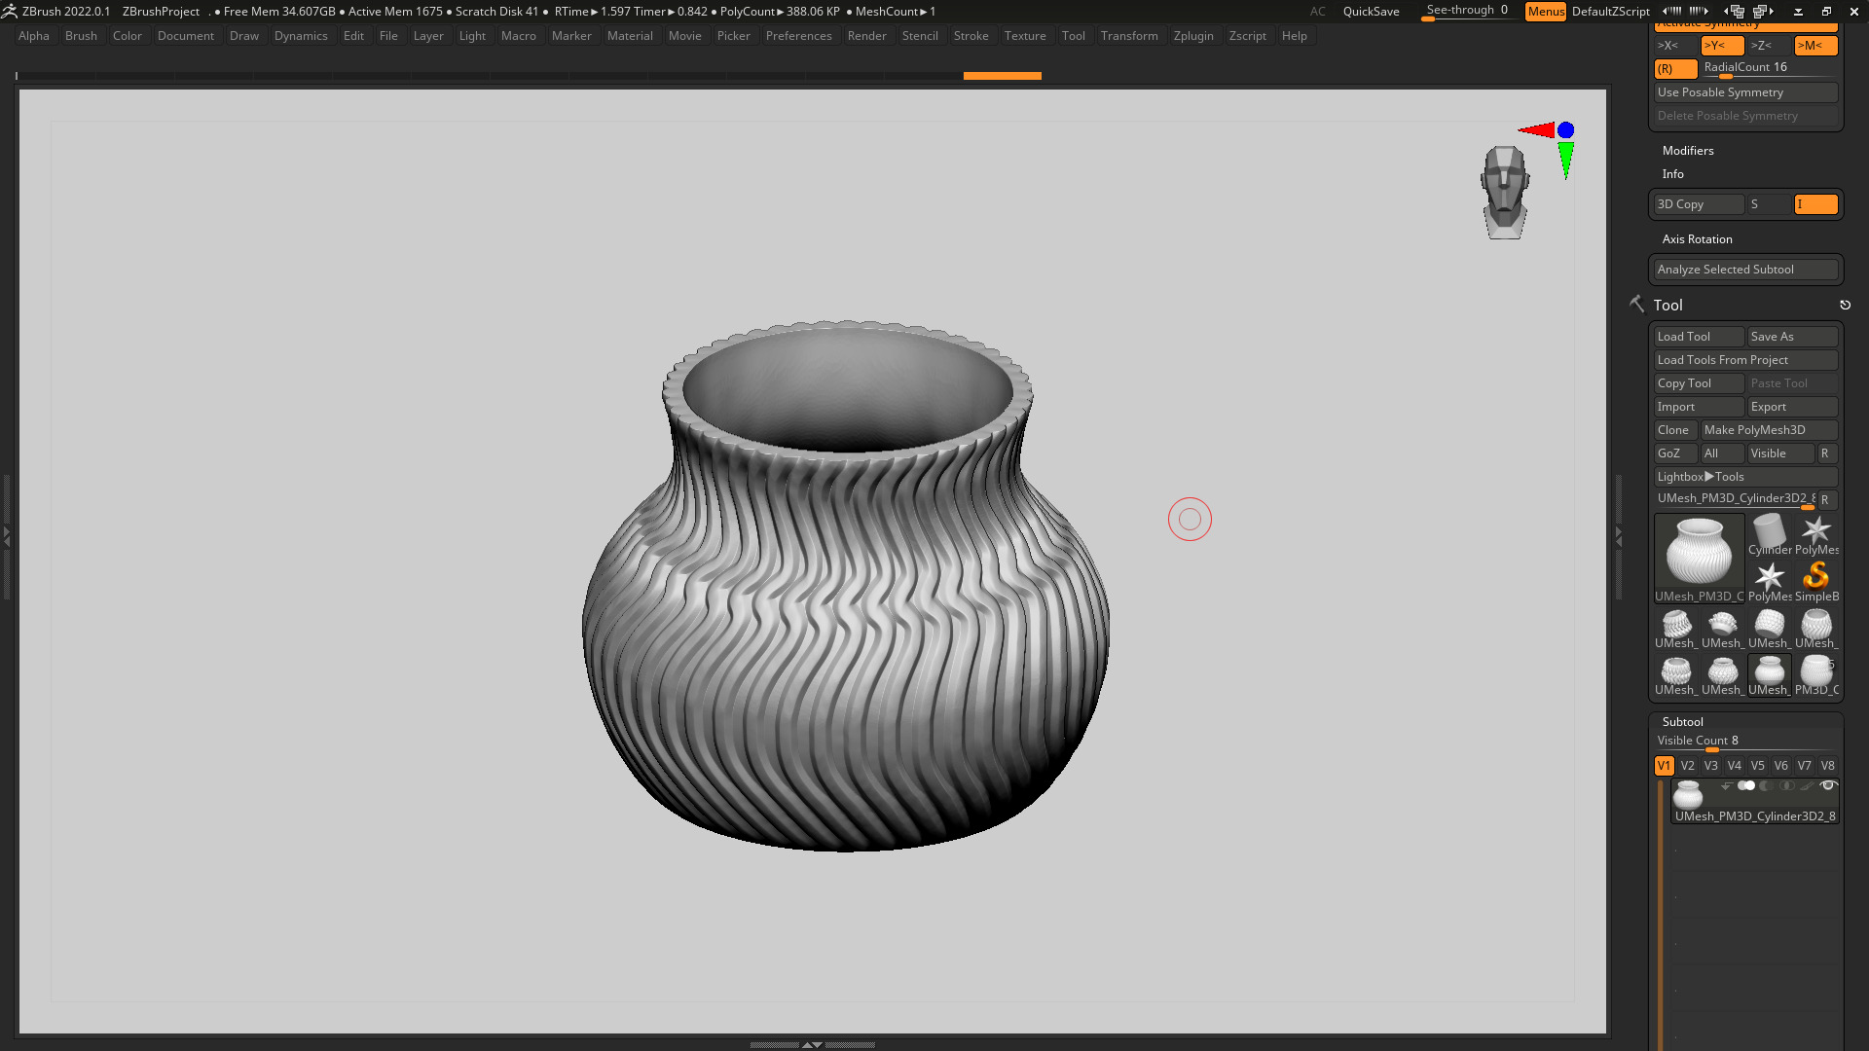Image resolution: width=1869 pixels, height=1051 pixels.
Task: Toggle the I button beside 3D Copy
Action: (1816, 204)
